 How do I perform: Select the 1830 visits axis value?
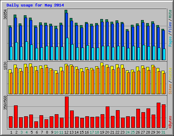(x=5, y=66)
